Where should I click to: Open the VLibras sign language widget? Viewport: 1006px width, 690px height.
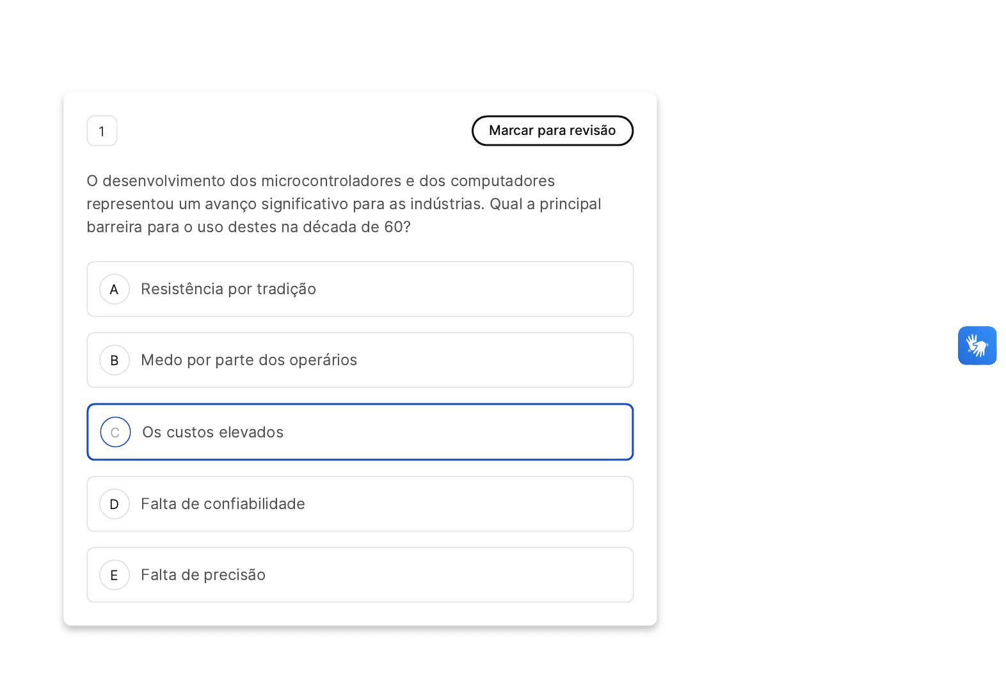[x=977, y=345]
